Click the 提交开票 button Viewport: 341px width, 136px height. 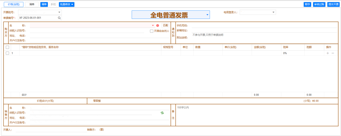(333, 4)
